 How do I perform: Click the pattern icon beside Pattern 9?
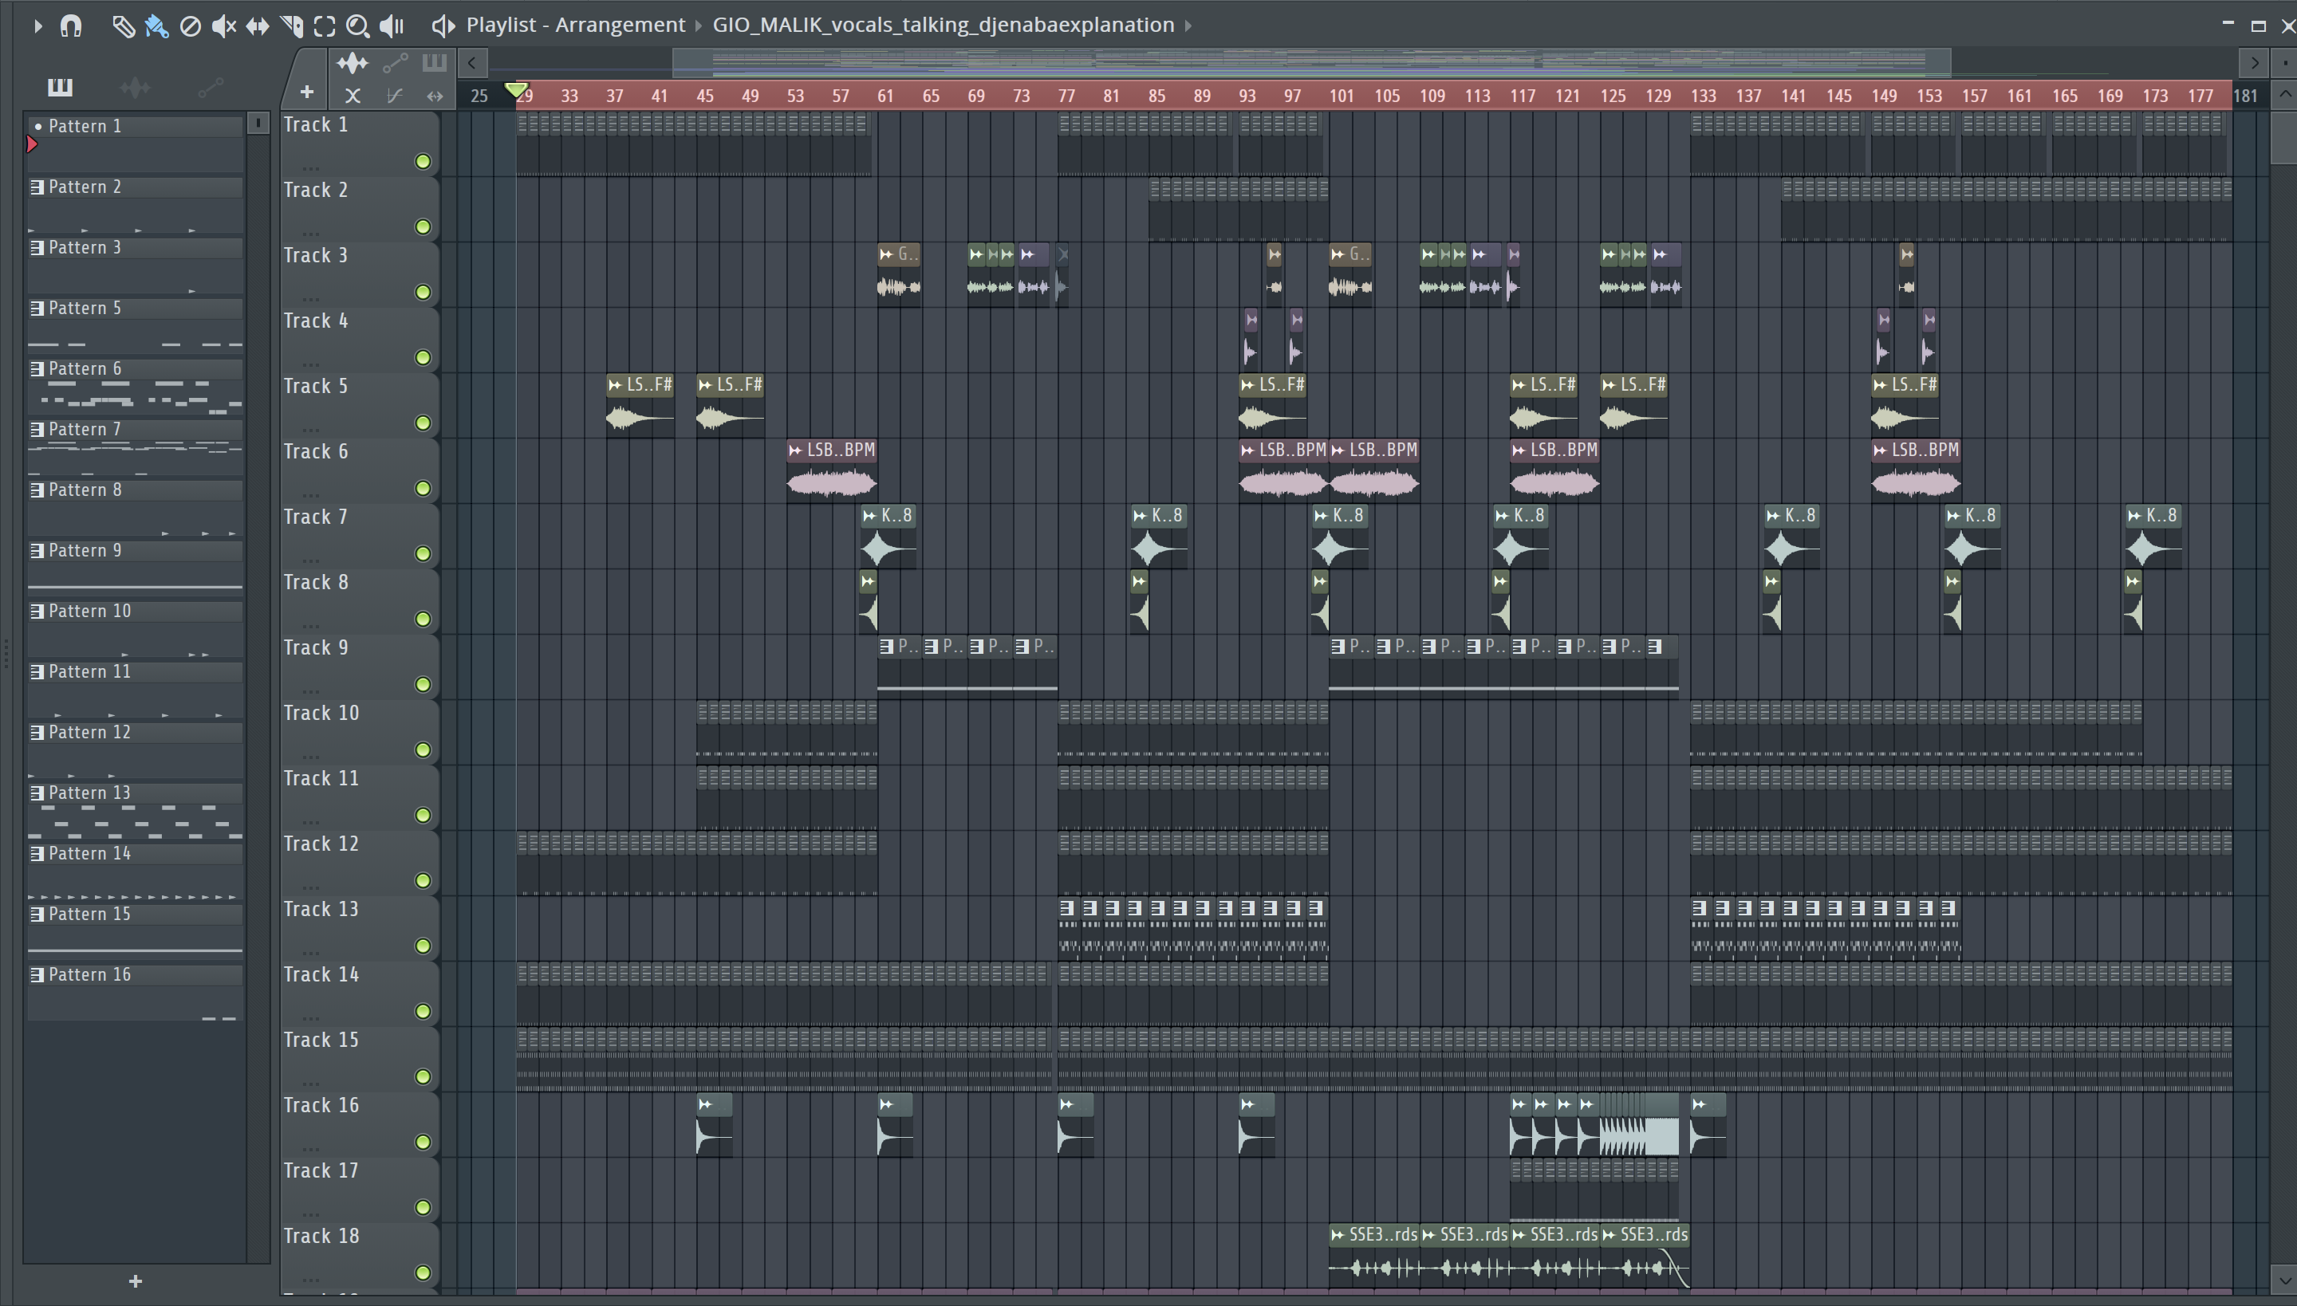pyautogui.click(x=37, y=551)
